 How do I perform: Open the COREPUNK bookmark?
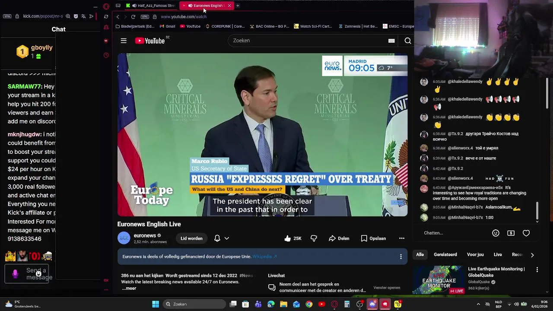click(x=225, y=26)
